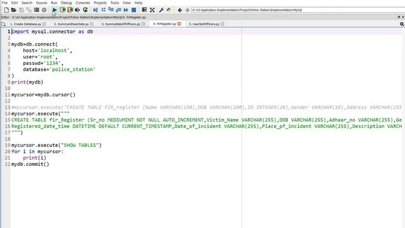Start debugging with Debug file icon
The height and width of the screenshot is (228, 405).
point(96,10)
